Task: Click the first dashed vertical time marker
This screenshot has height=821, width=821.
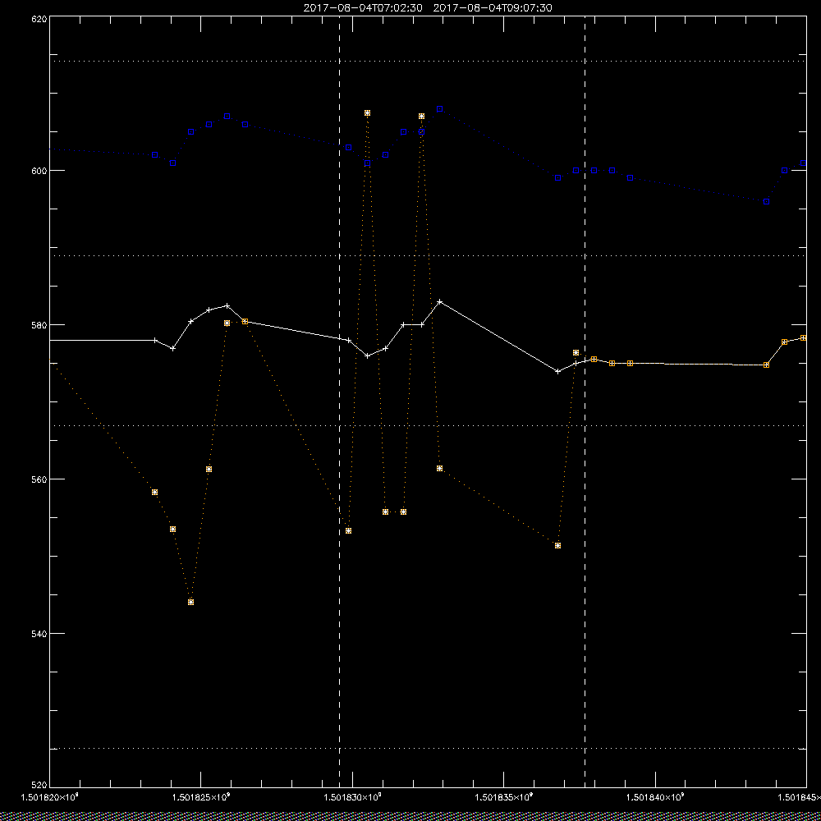Action: (339, 402)
